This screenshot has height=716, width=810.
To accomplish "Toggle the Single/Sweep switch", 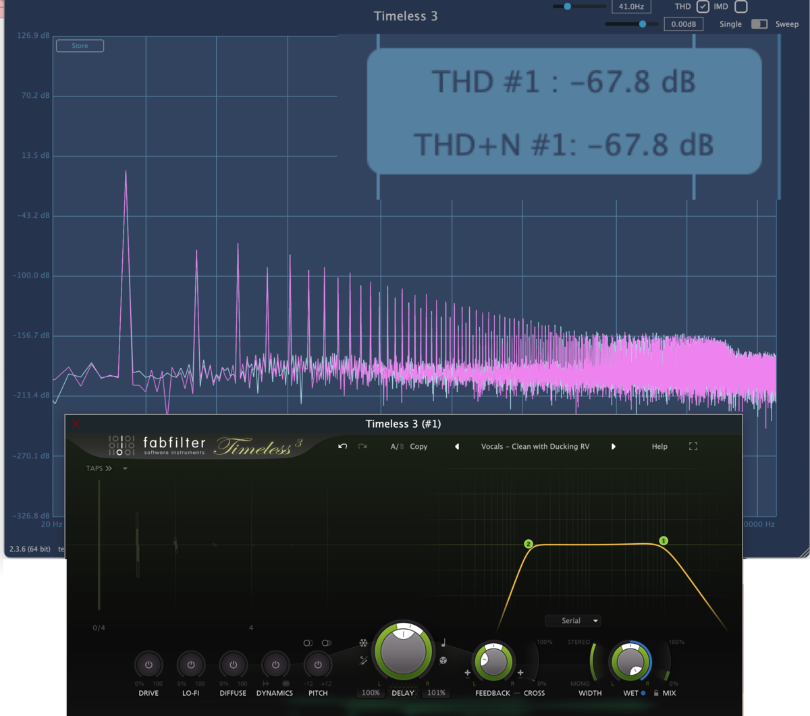I will [x=760, y=24].
